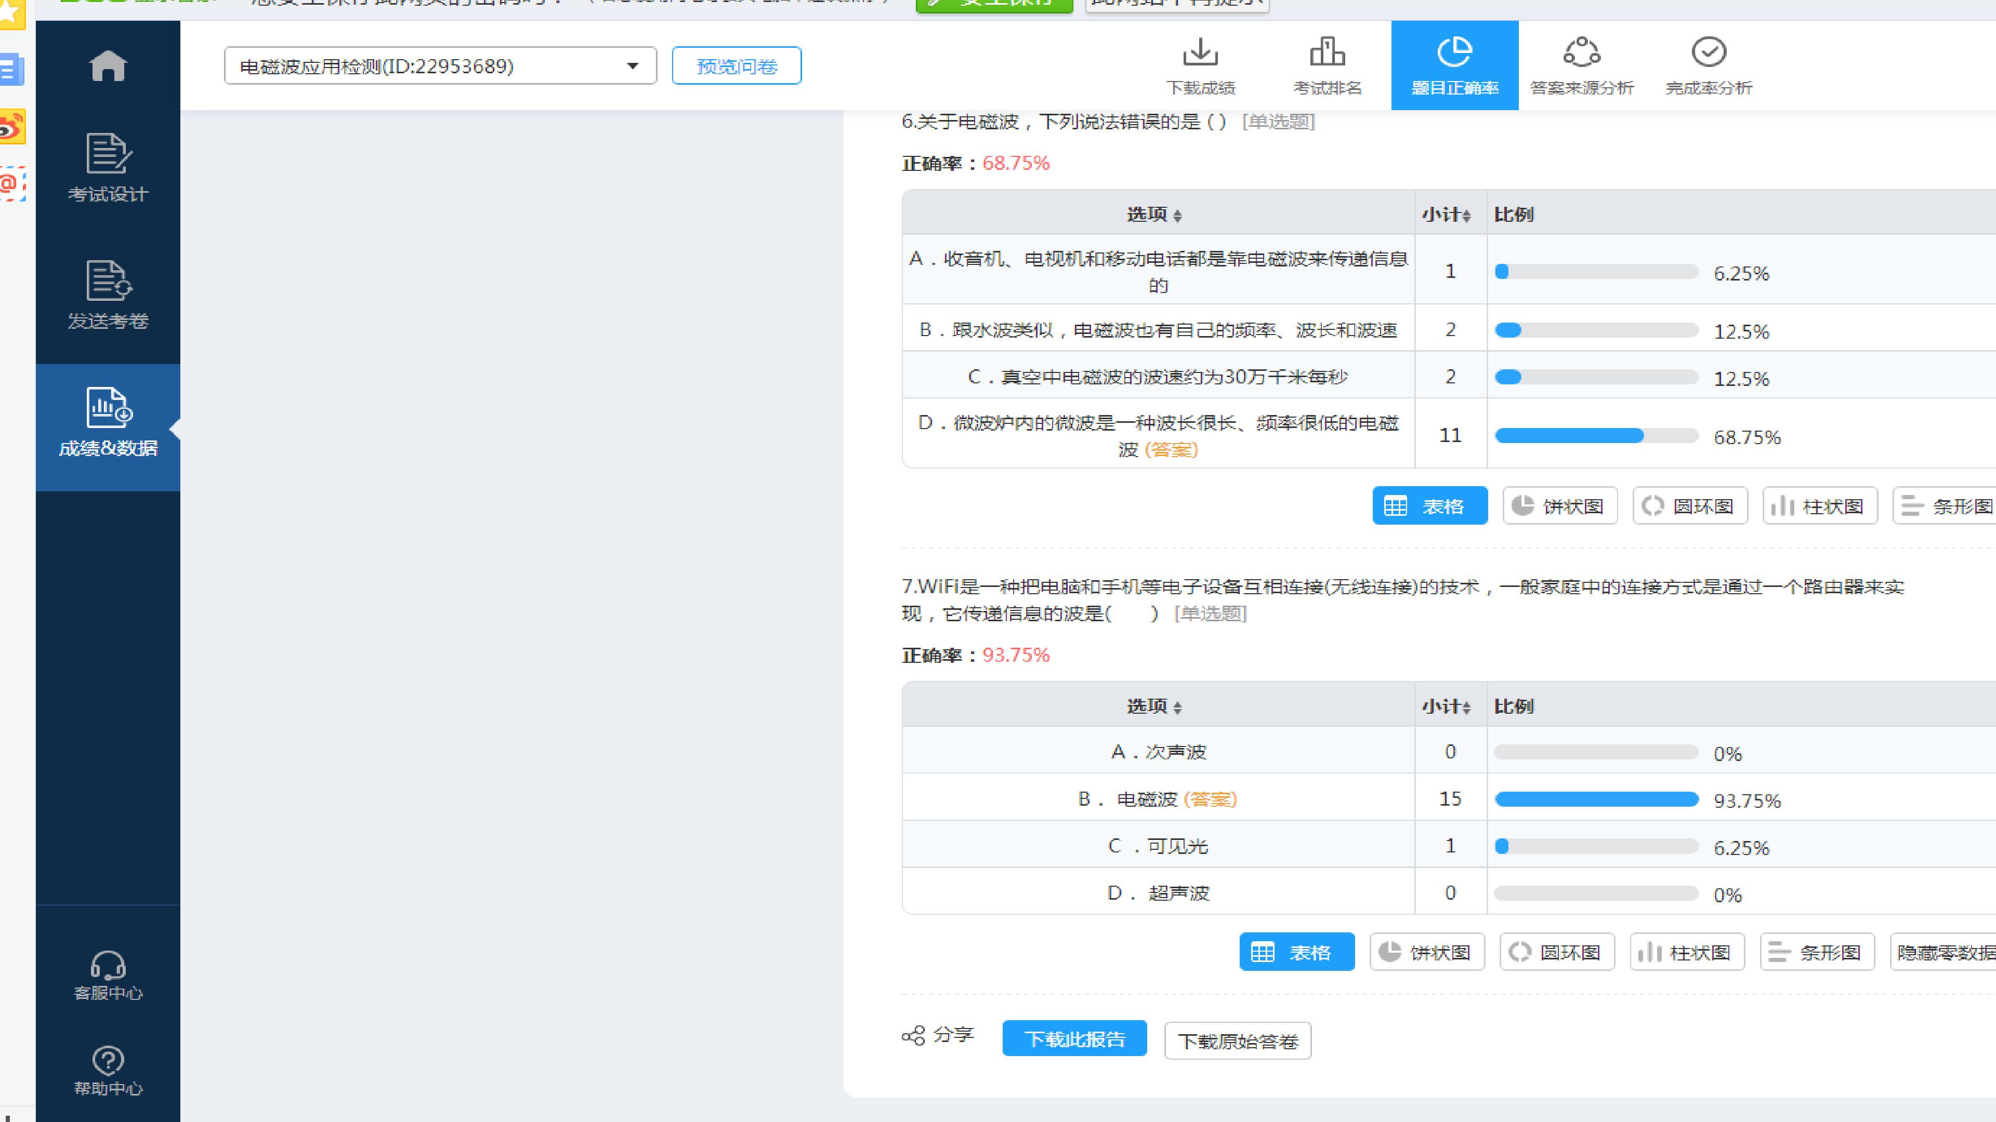The height and width of the screenshot is (1122, 1996).
Task: Click the 预览问卷 button
Action: [x=736, y=66]
